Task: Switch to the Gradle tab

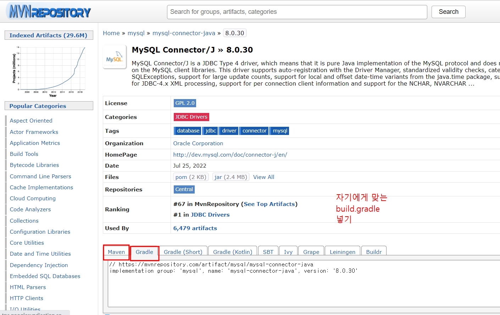Action: pos(144,252)
